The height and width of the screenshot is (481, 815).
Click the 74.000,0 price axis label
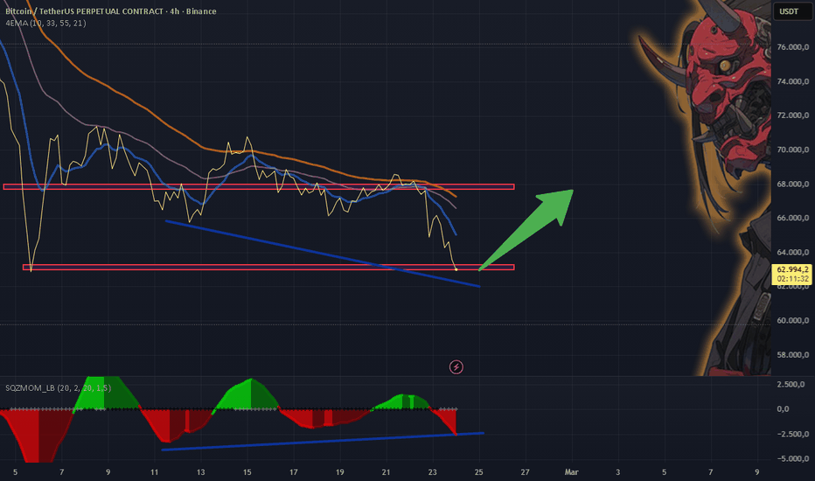(792, 81)
